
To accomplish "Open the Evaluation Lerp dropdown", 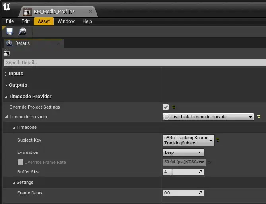I will pyautogui.click(x=183, y=152).
